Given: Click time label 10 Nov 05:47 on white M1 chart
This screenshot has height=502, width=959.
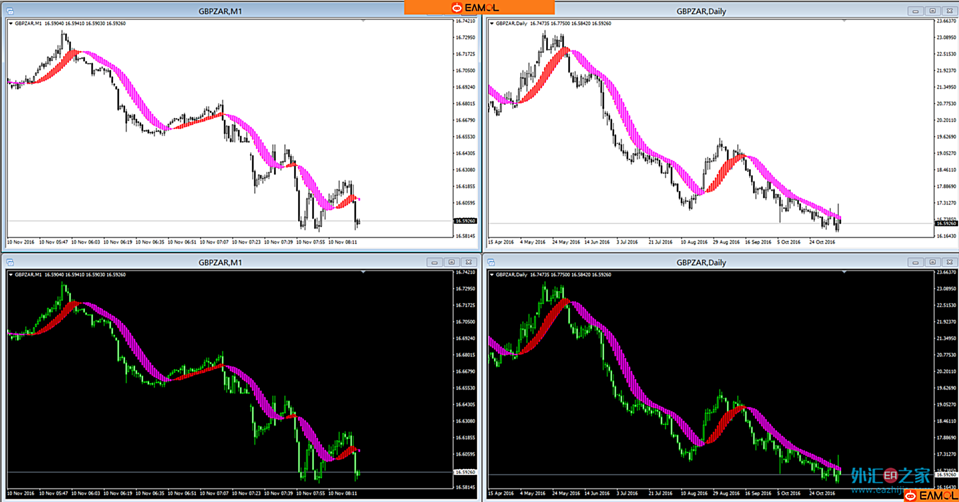Looking at the screenshot, I should pyautogui.click(x=53, y=242).
